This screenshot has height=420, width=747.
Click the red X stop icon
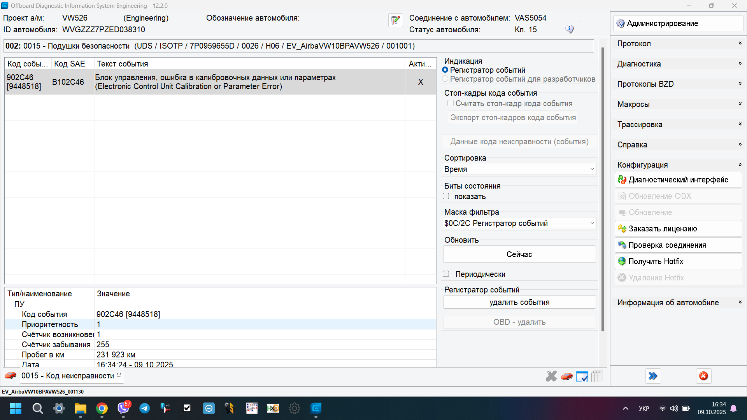pyautogui.click(x=703, y=376)
